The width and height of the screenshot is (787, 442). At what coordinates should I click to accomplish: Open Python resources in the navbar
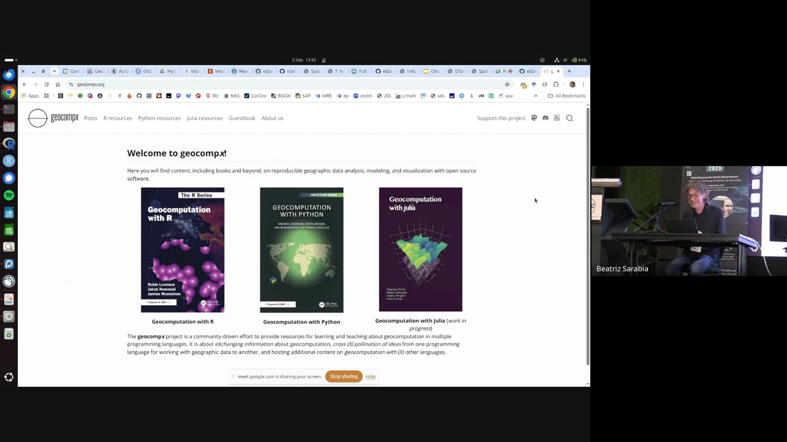click(159, 118)
